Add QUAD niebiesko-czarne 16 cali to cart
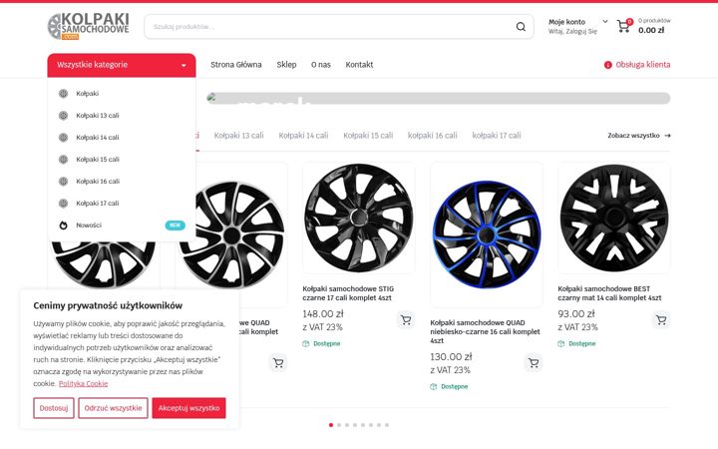718x449 pixels. pyautogui.click(x=534, y=363)
